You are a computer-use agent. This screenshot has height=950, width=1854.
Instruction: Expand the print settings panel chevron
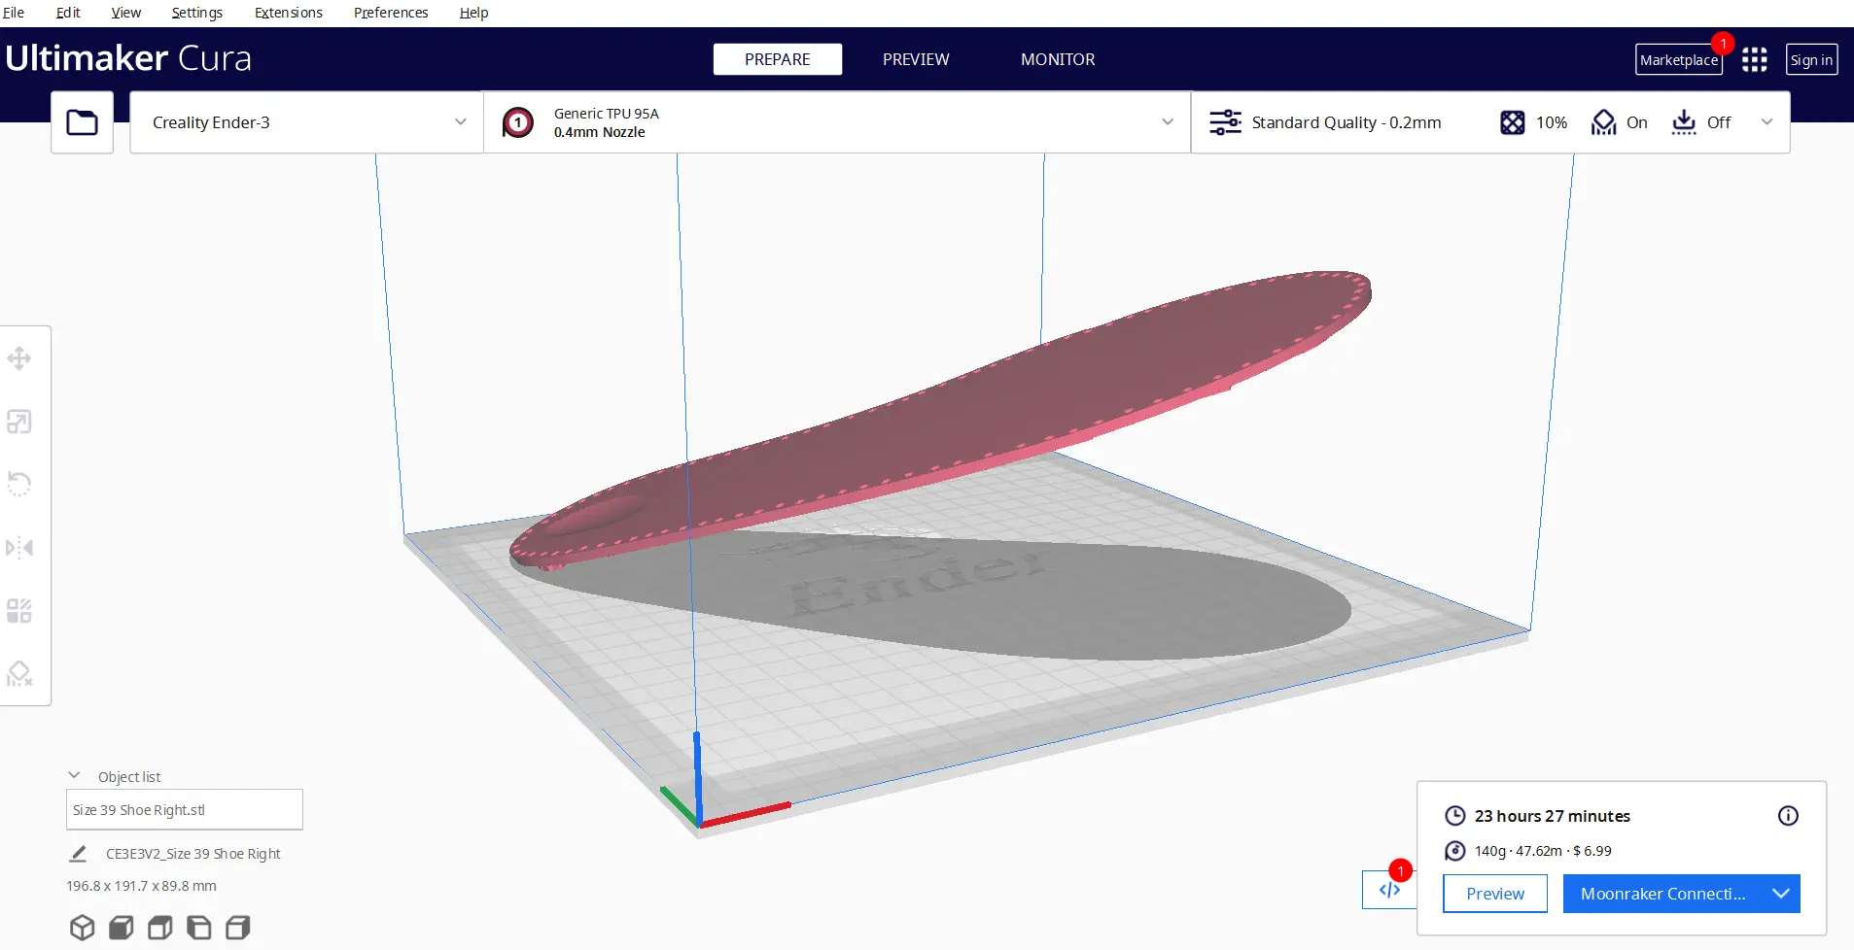(1767, 122)
